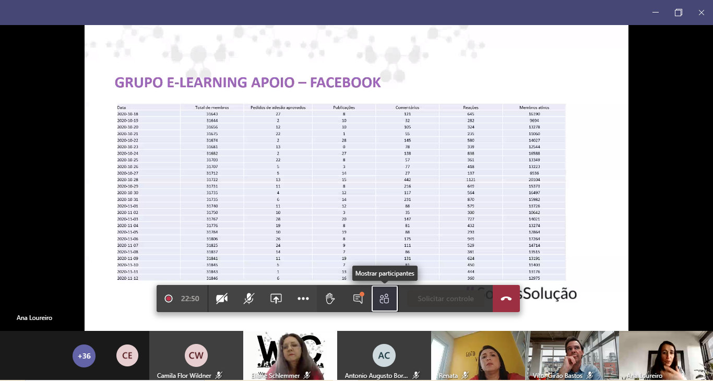Click the Total de membros column header

(x=212, y=108)
